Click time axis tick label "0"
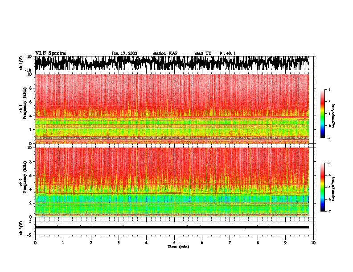 [35, 243]
